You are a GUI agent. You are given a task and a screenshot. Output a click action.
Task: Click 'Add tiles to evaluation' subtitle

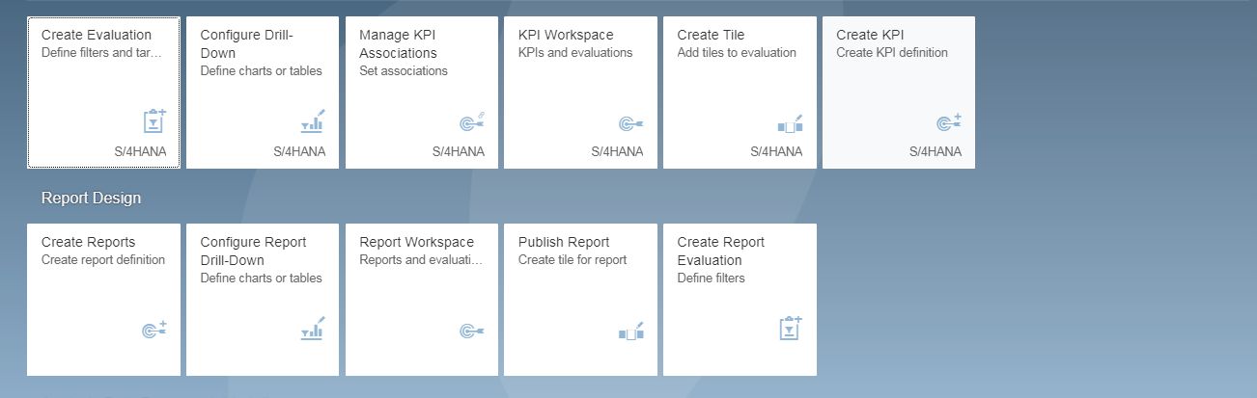pos(737,53)
